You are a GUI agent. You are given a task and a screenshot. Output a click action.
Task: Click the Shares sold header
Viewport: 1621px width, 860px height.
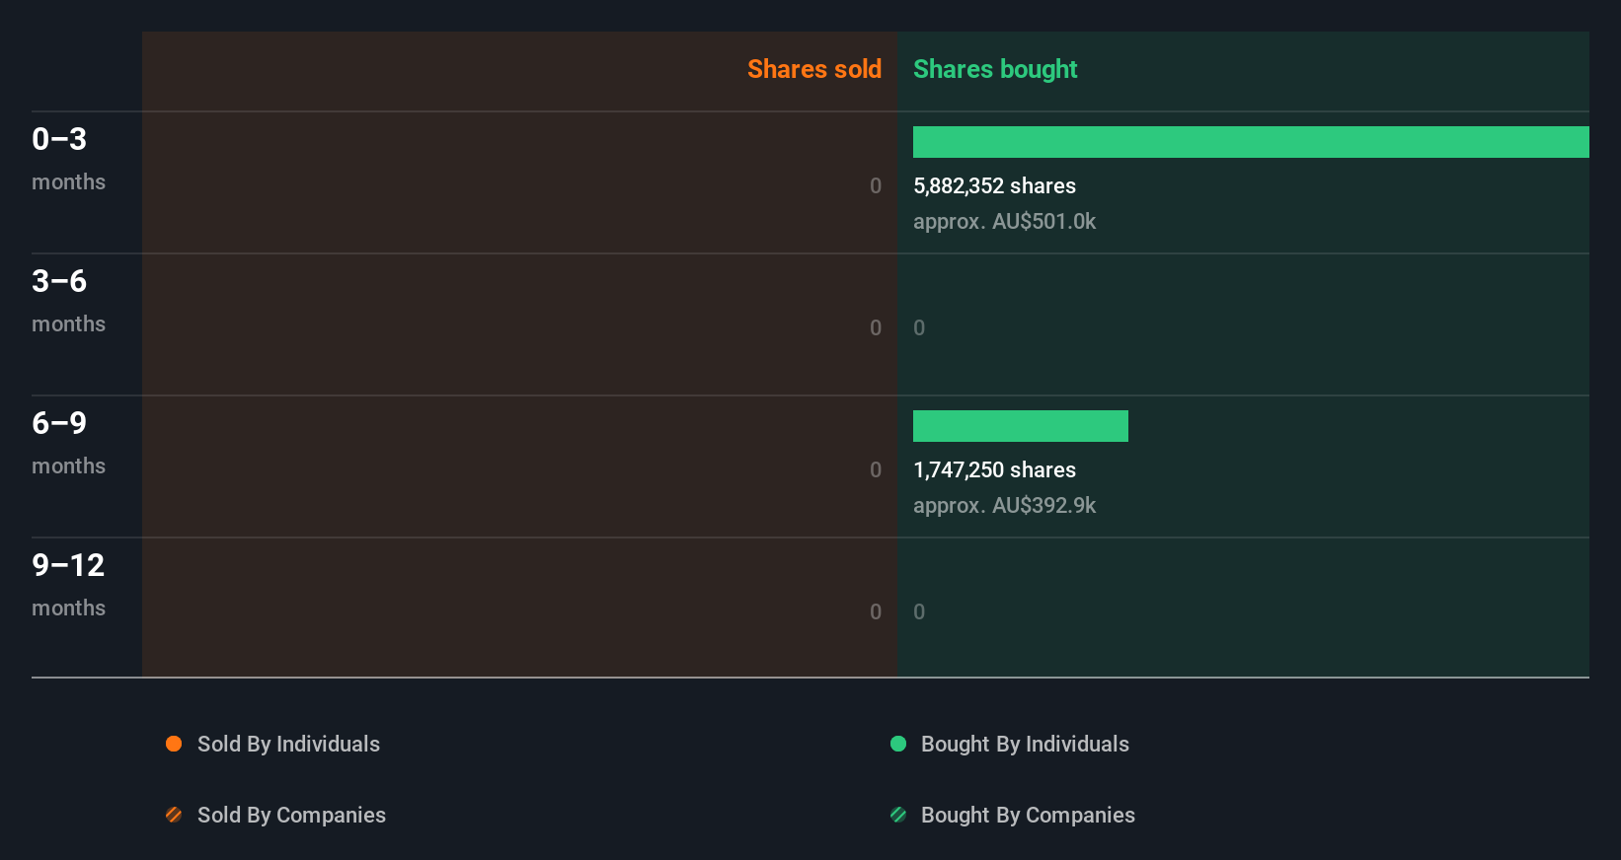814,69
